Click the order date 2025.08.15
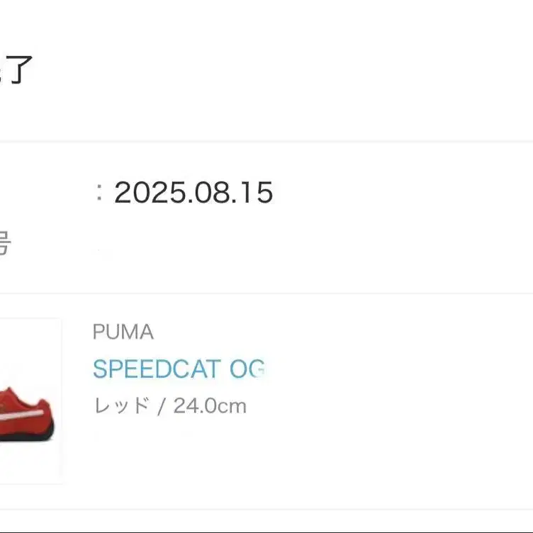 point(193,192)
